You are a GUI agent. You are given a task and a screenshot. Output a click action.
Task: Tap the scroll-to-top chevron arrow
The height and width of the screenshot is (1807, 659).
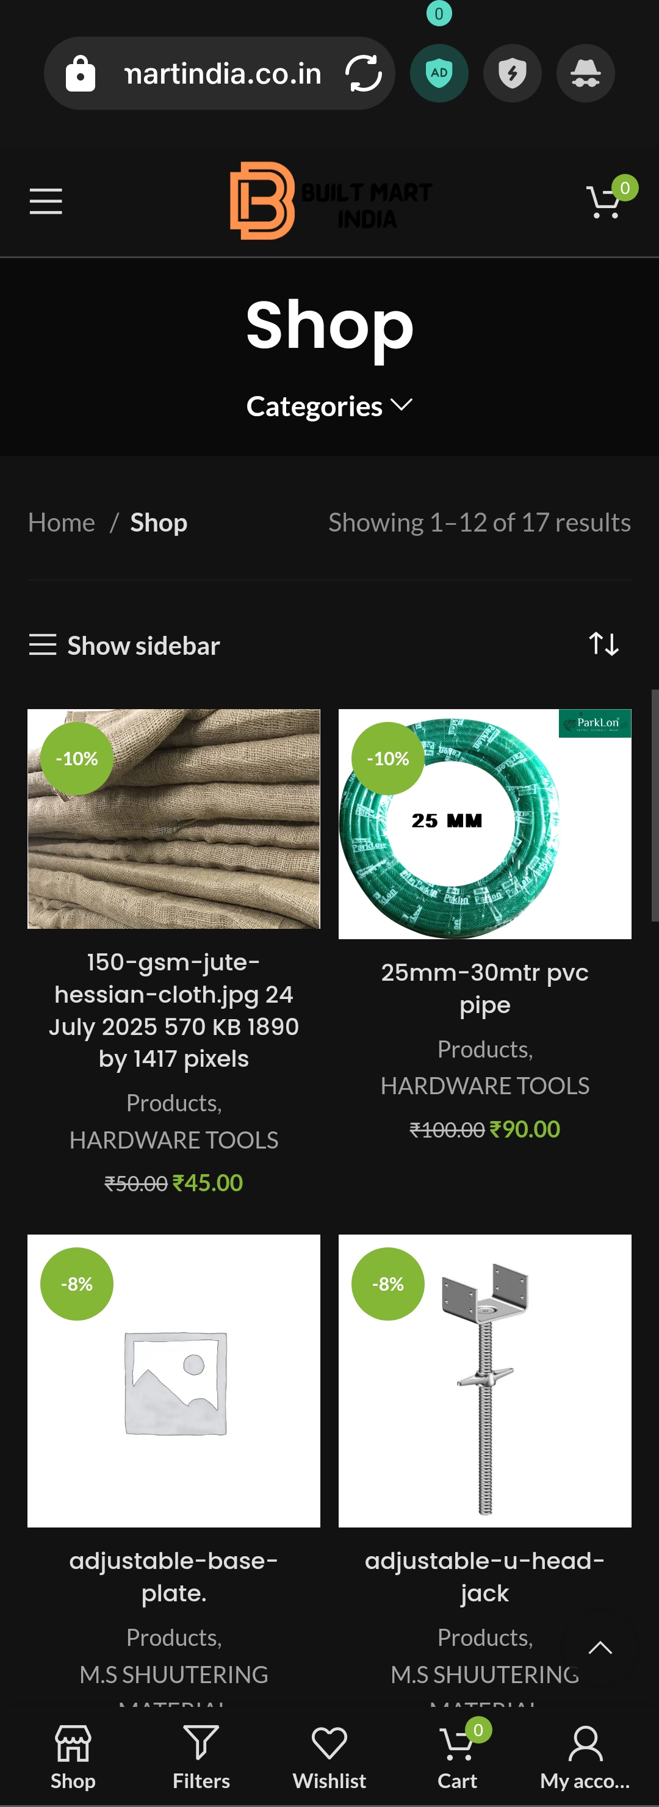(x=600, y=1648)
